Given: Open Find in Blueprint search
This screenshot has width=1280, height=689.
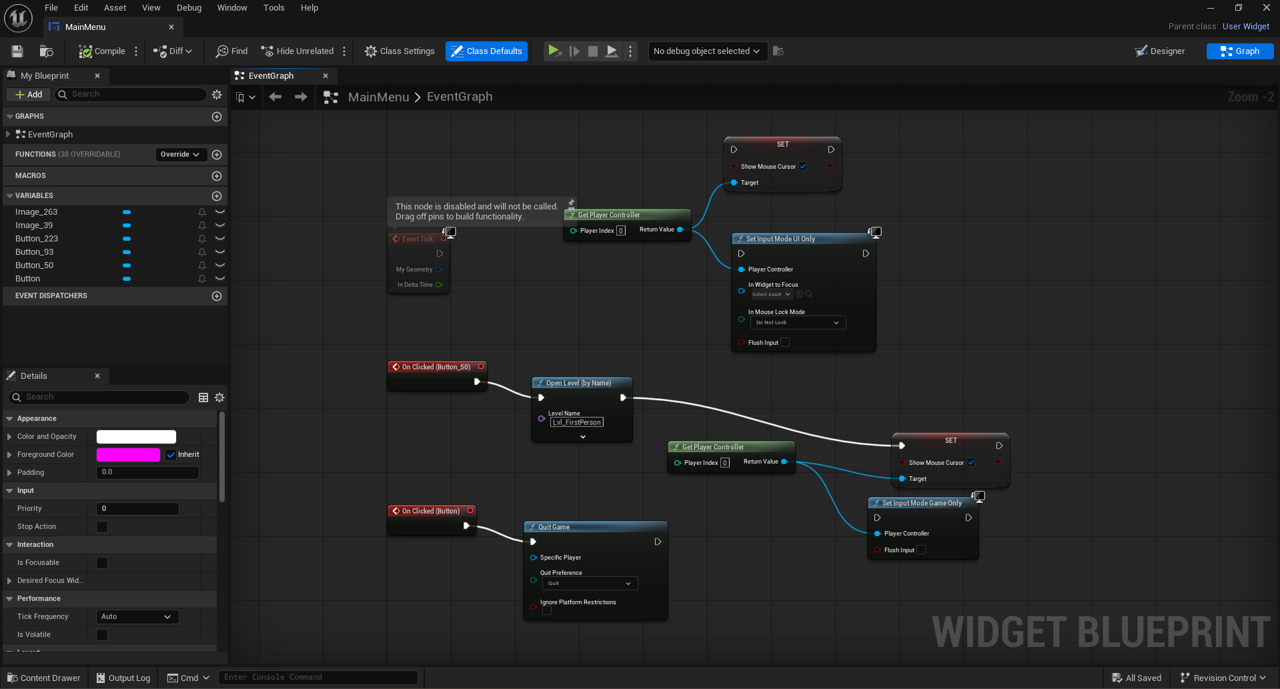Looking at the screenshot, I should (231, 51).
